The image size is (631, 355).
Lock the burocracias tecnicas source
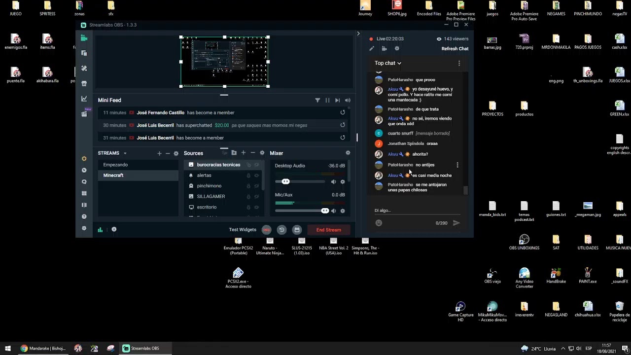click(248, 165)
